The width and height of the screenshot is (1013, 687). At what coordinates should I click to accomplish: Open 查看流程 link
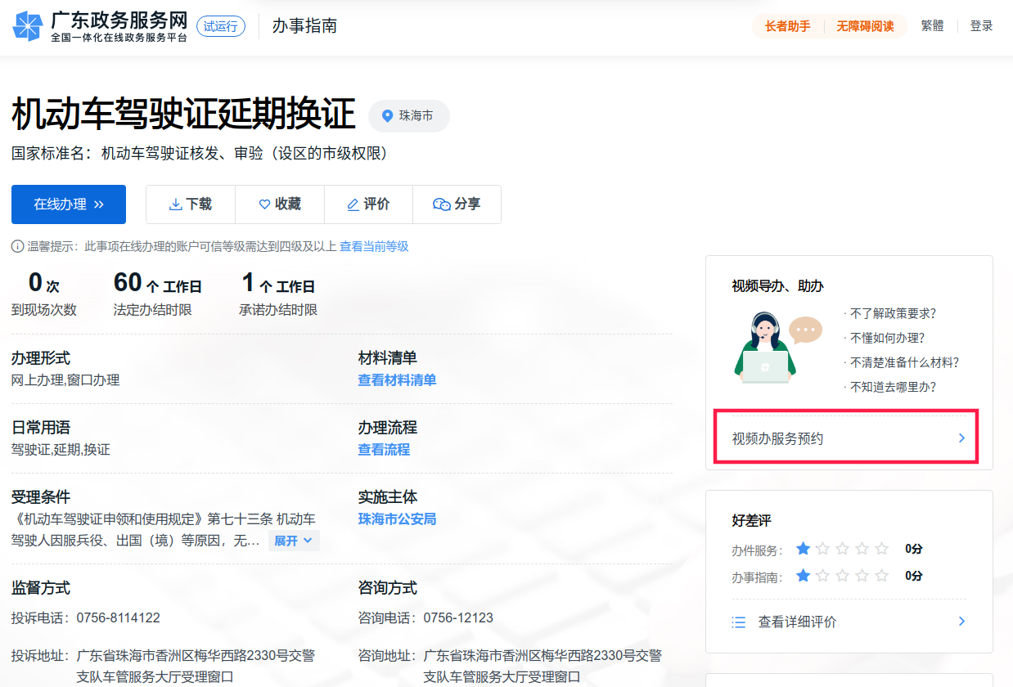coord(384,450)
